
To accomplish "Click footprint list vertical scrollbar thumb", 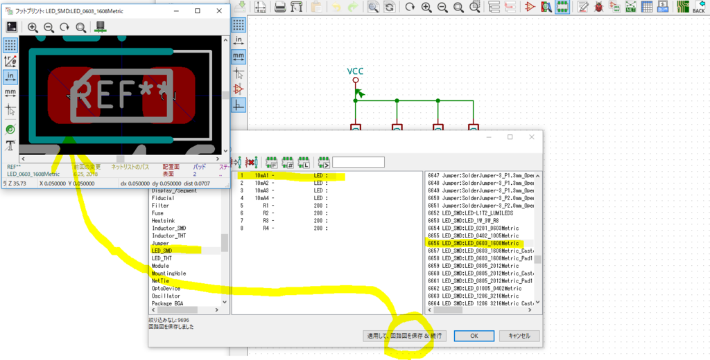I will [537, 259].
